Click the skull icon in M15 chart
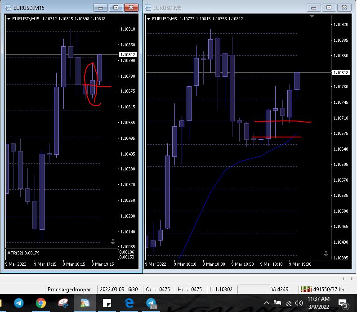357x312 pixels. click(113, 241)
